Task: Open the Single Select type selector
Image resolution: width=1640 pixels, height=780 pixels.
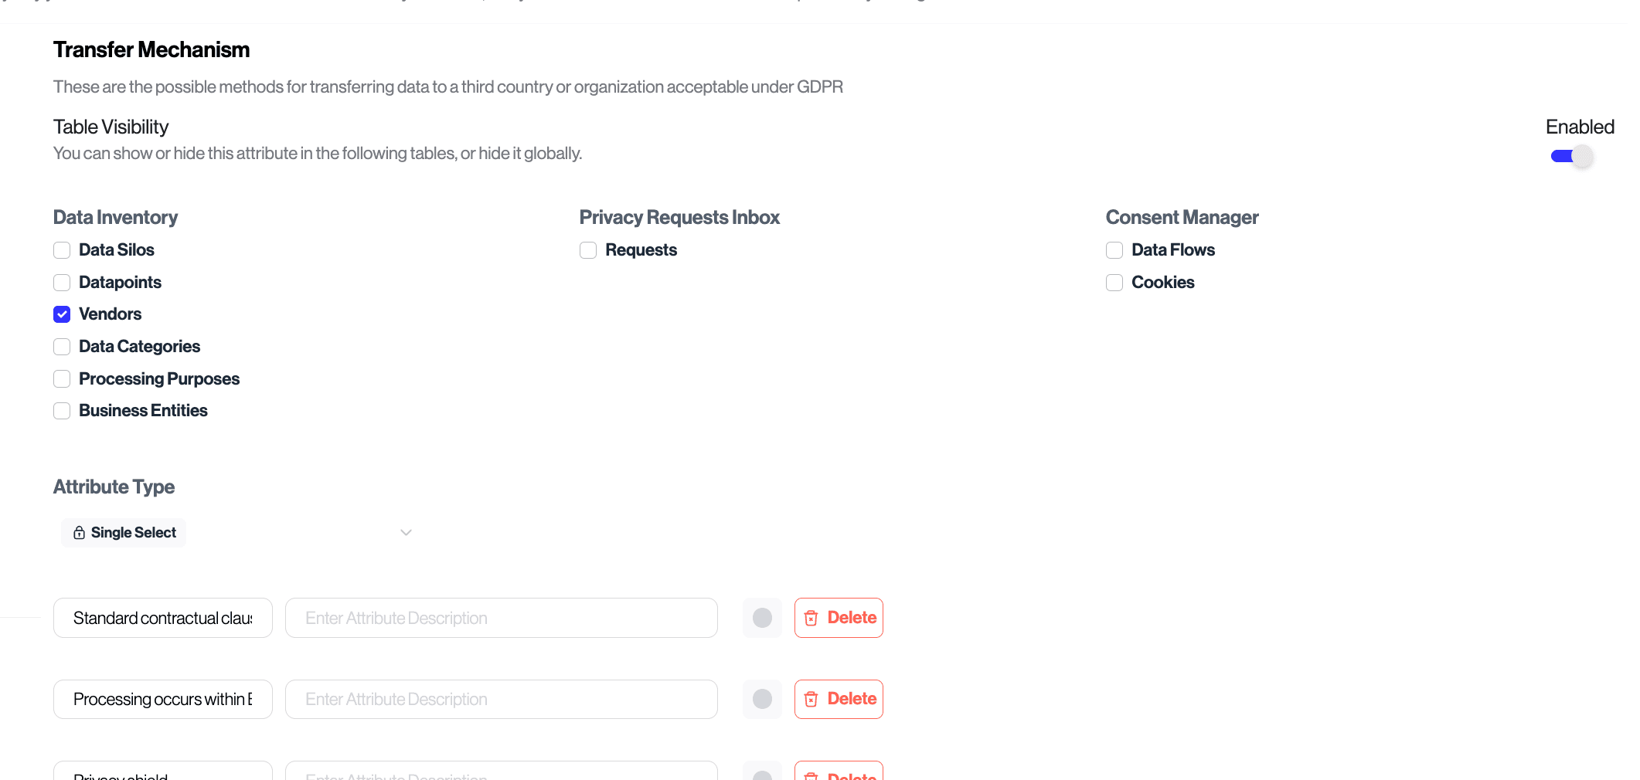Action: pyautogui.click(x=133, y=533)
